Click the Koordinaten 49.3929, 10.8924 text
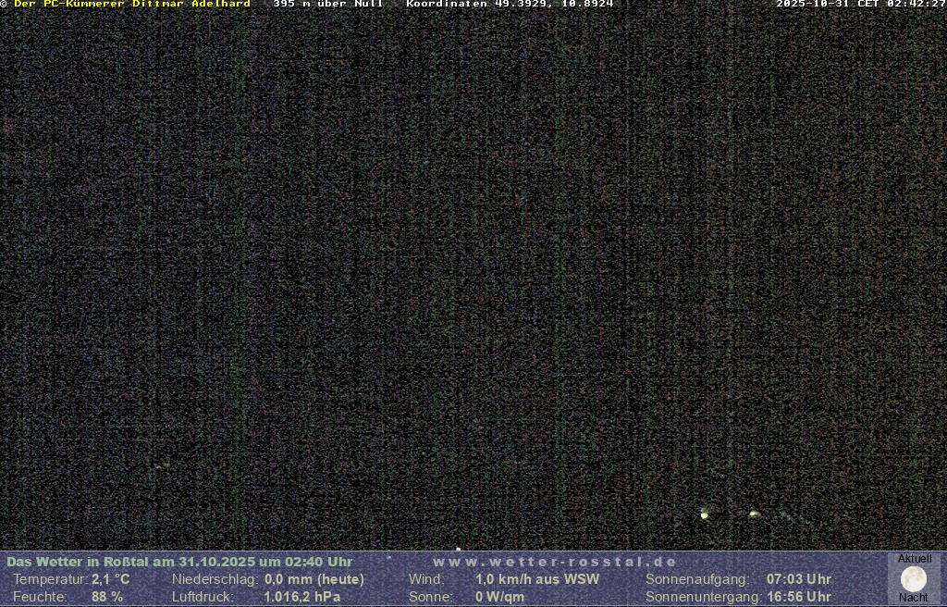 point(510,5)
